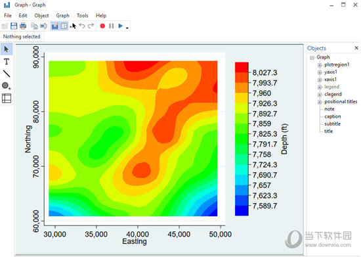This screenshot has height=257, width=361.
Task: Open the Tools menu
Action: [83, 15]
